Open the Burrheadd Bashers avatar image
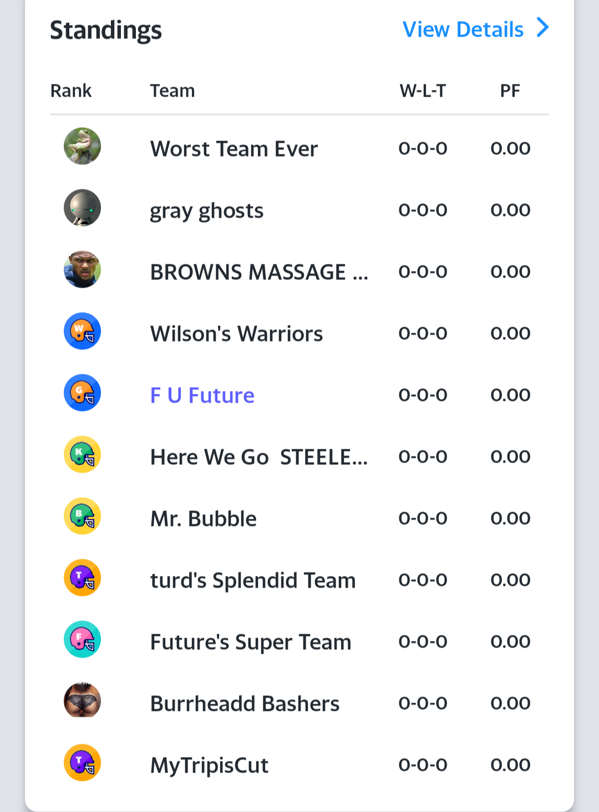This screenshot has height=812, width=599. (x=82, y=701)
